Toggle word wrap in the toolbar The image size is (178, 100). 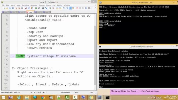click(x=64, y=8)
